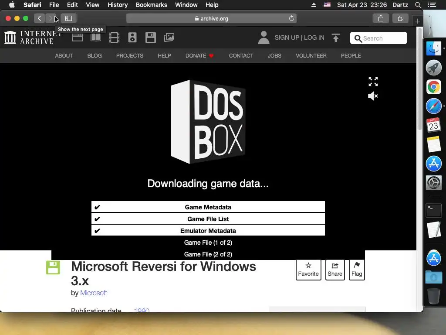Open the View menu
This screenshot has width=446, height=335.
pyautogui.click(x=93, y=5)
